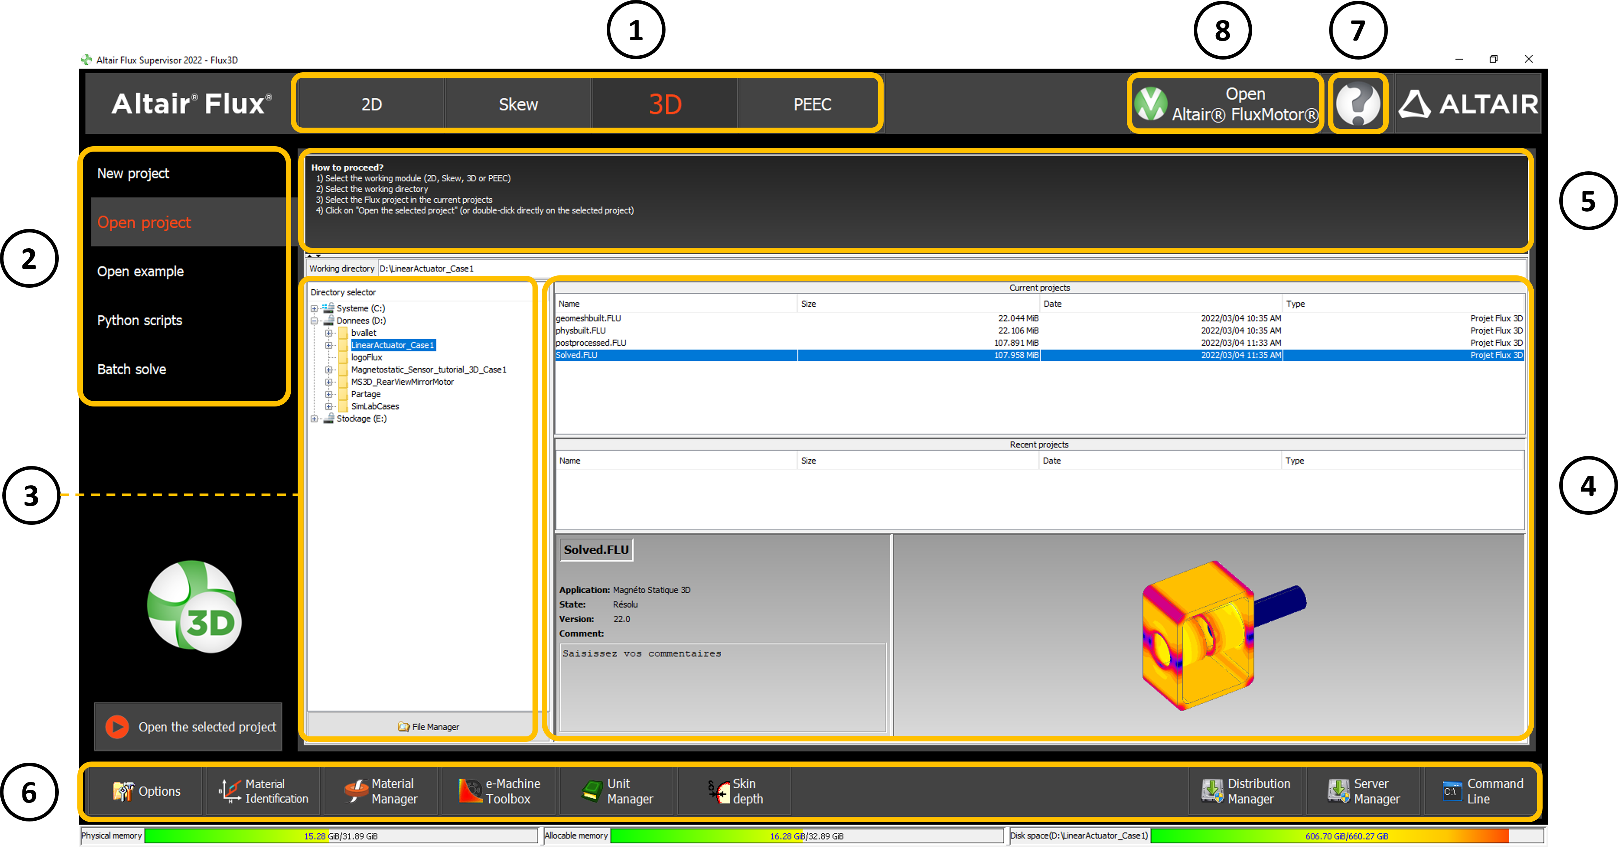The image size is (1618, 847).
Task: Open the Skin depth calculator
Action: tap(735, 791)
